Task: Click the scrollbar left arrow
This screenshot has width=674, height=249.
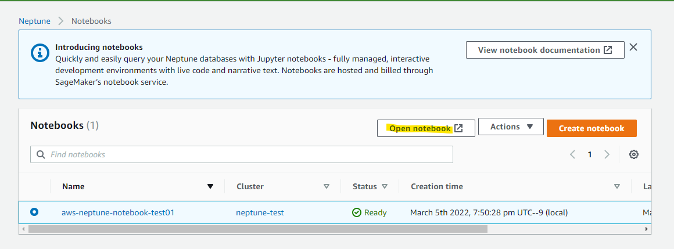Action: coord(23,229)
